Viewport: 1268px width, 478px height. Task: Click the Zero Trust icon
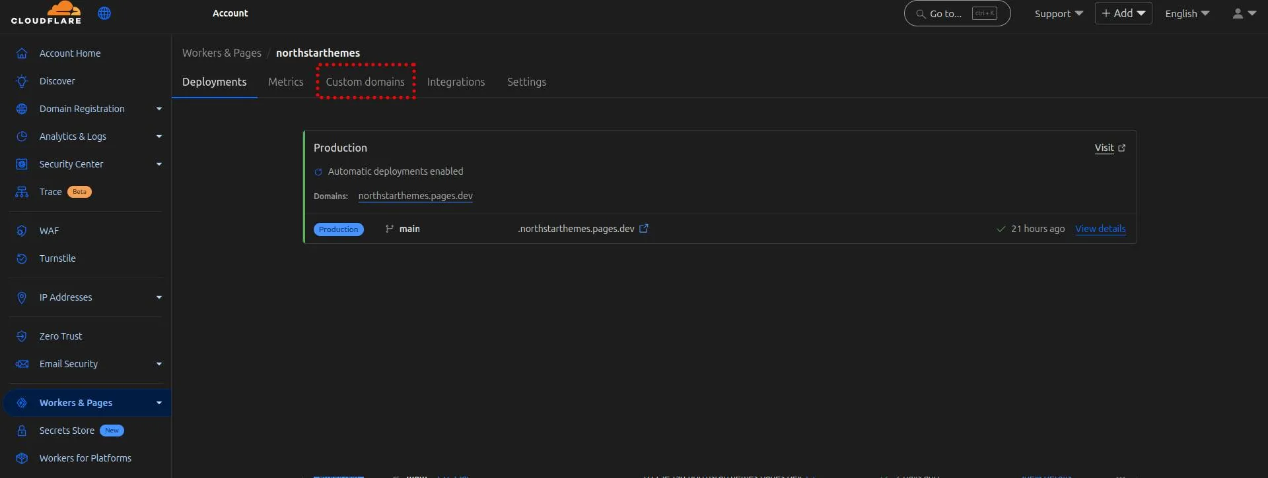(x=22, y=336)
